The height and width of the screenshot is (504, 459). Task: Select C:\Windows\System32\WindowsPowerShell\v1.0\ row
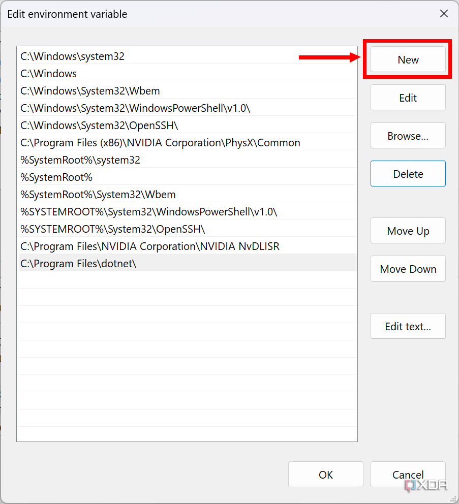click(x=187, y=108)
